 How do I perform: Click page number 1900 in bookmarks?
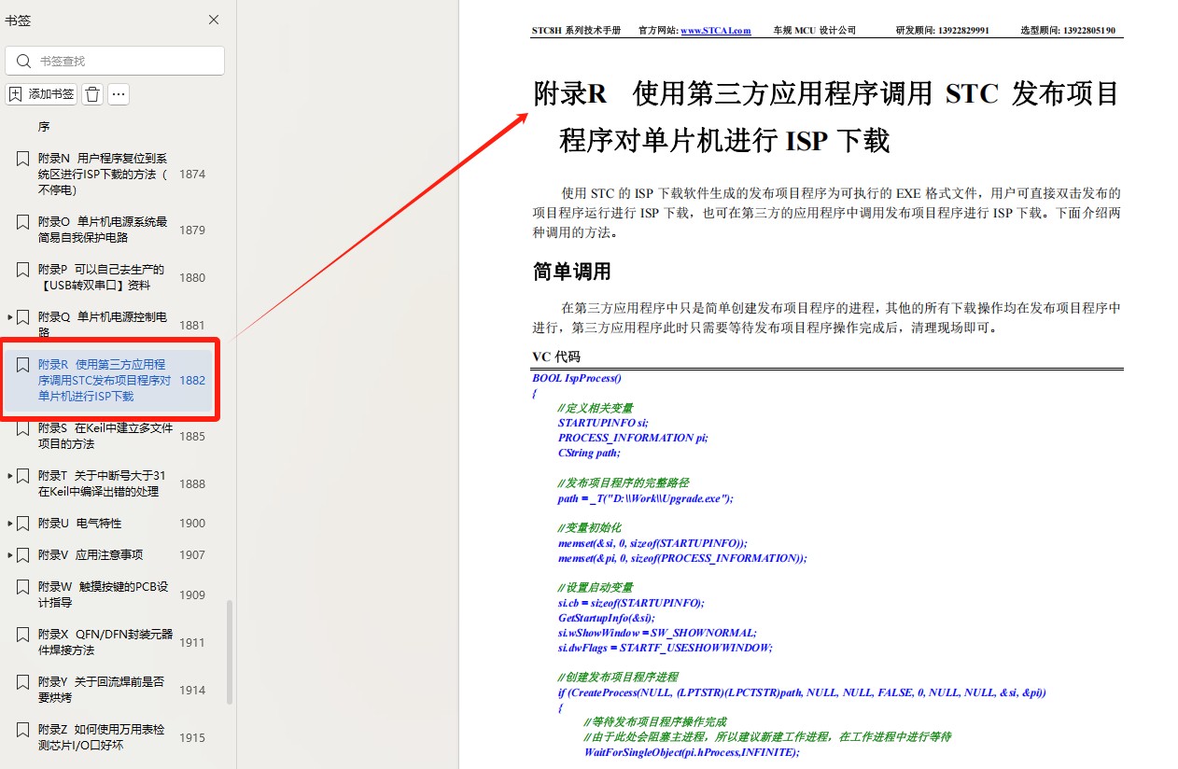coord(192,524)
